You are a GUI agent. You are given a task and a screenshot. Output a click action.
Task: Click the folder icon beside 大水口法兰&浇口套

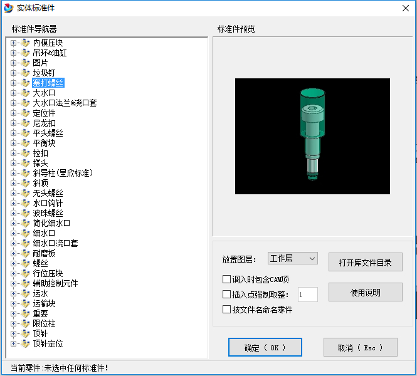25,103
